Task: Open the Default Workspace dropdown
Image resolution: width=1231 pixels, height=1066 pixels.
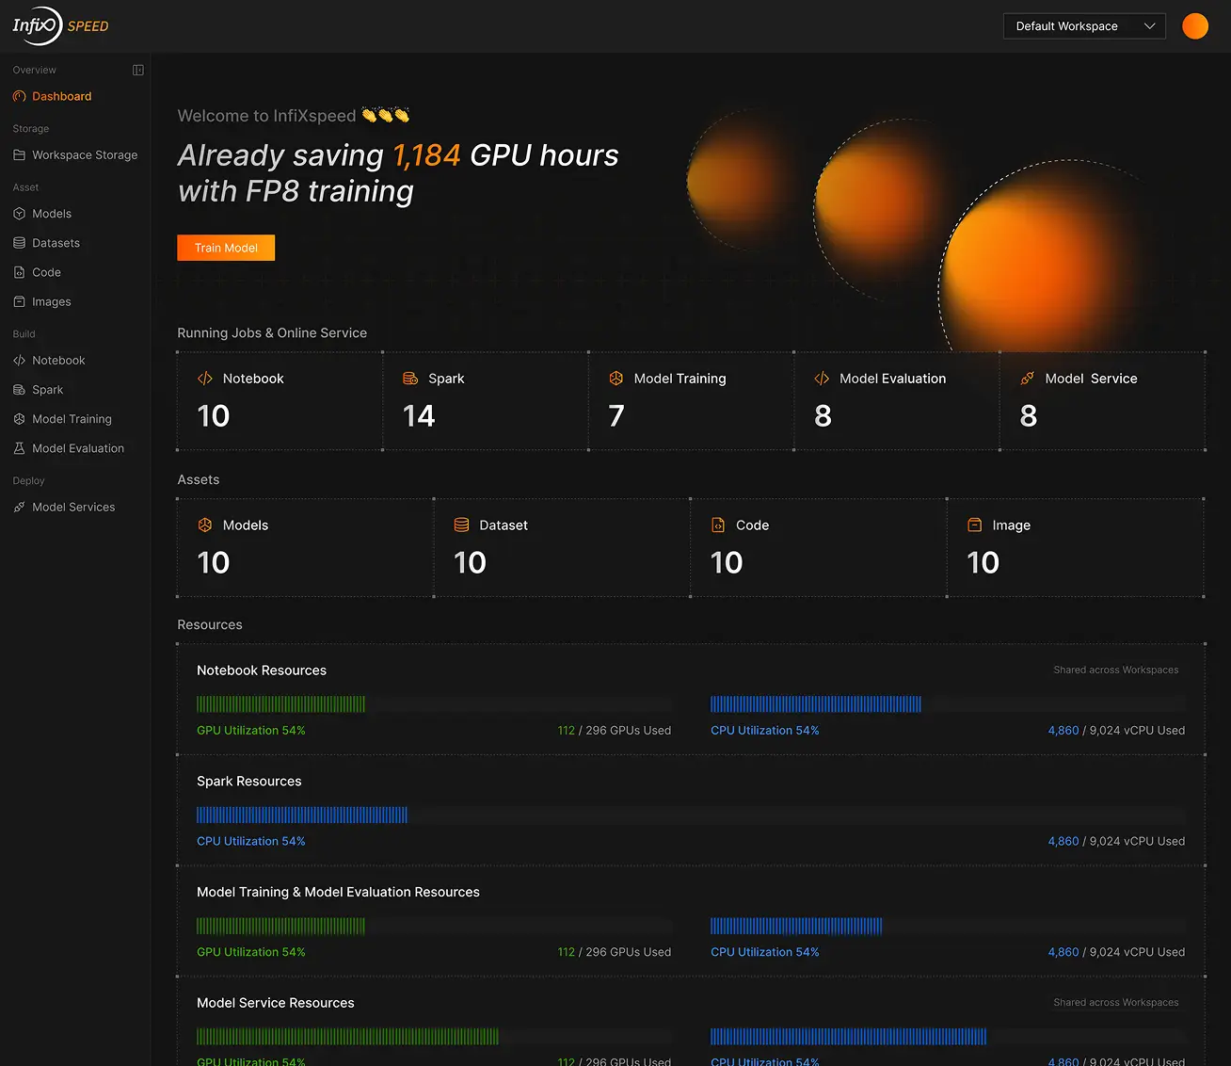Action: point(1084,26)
